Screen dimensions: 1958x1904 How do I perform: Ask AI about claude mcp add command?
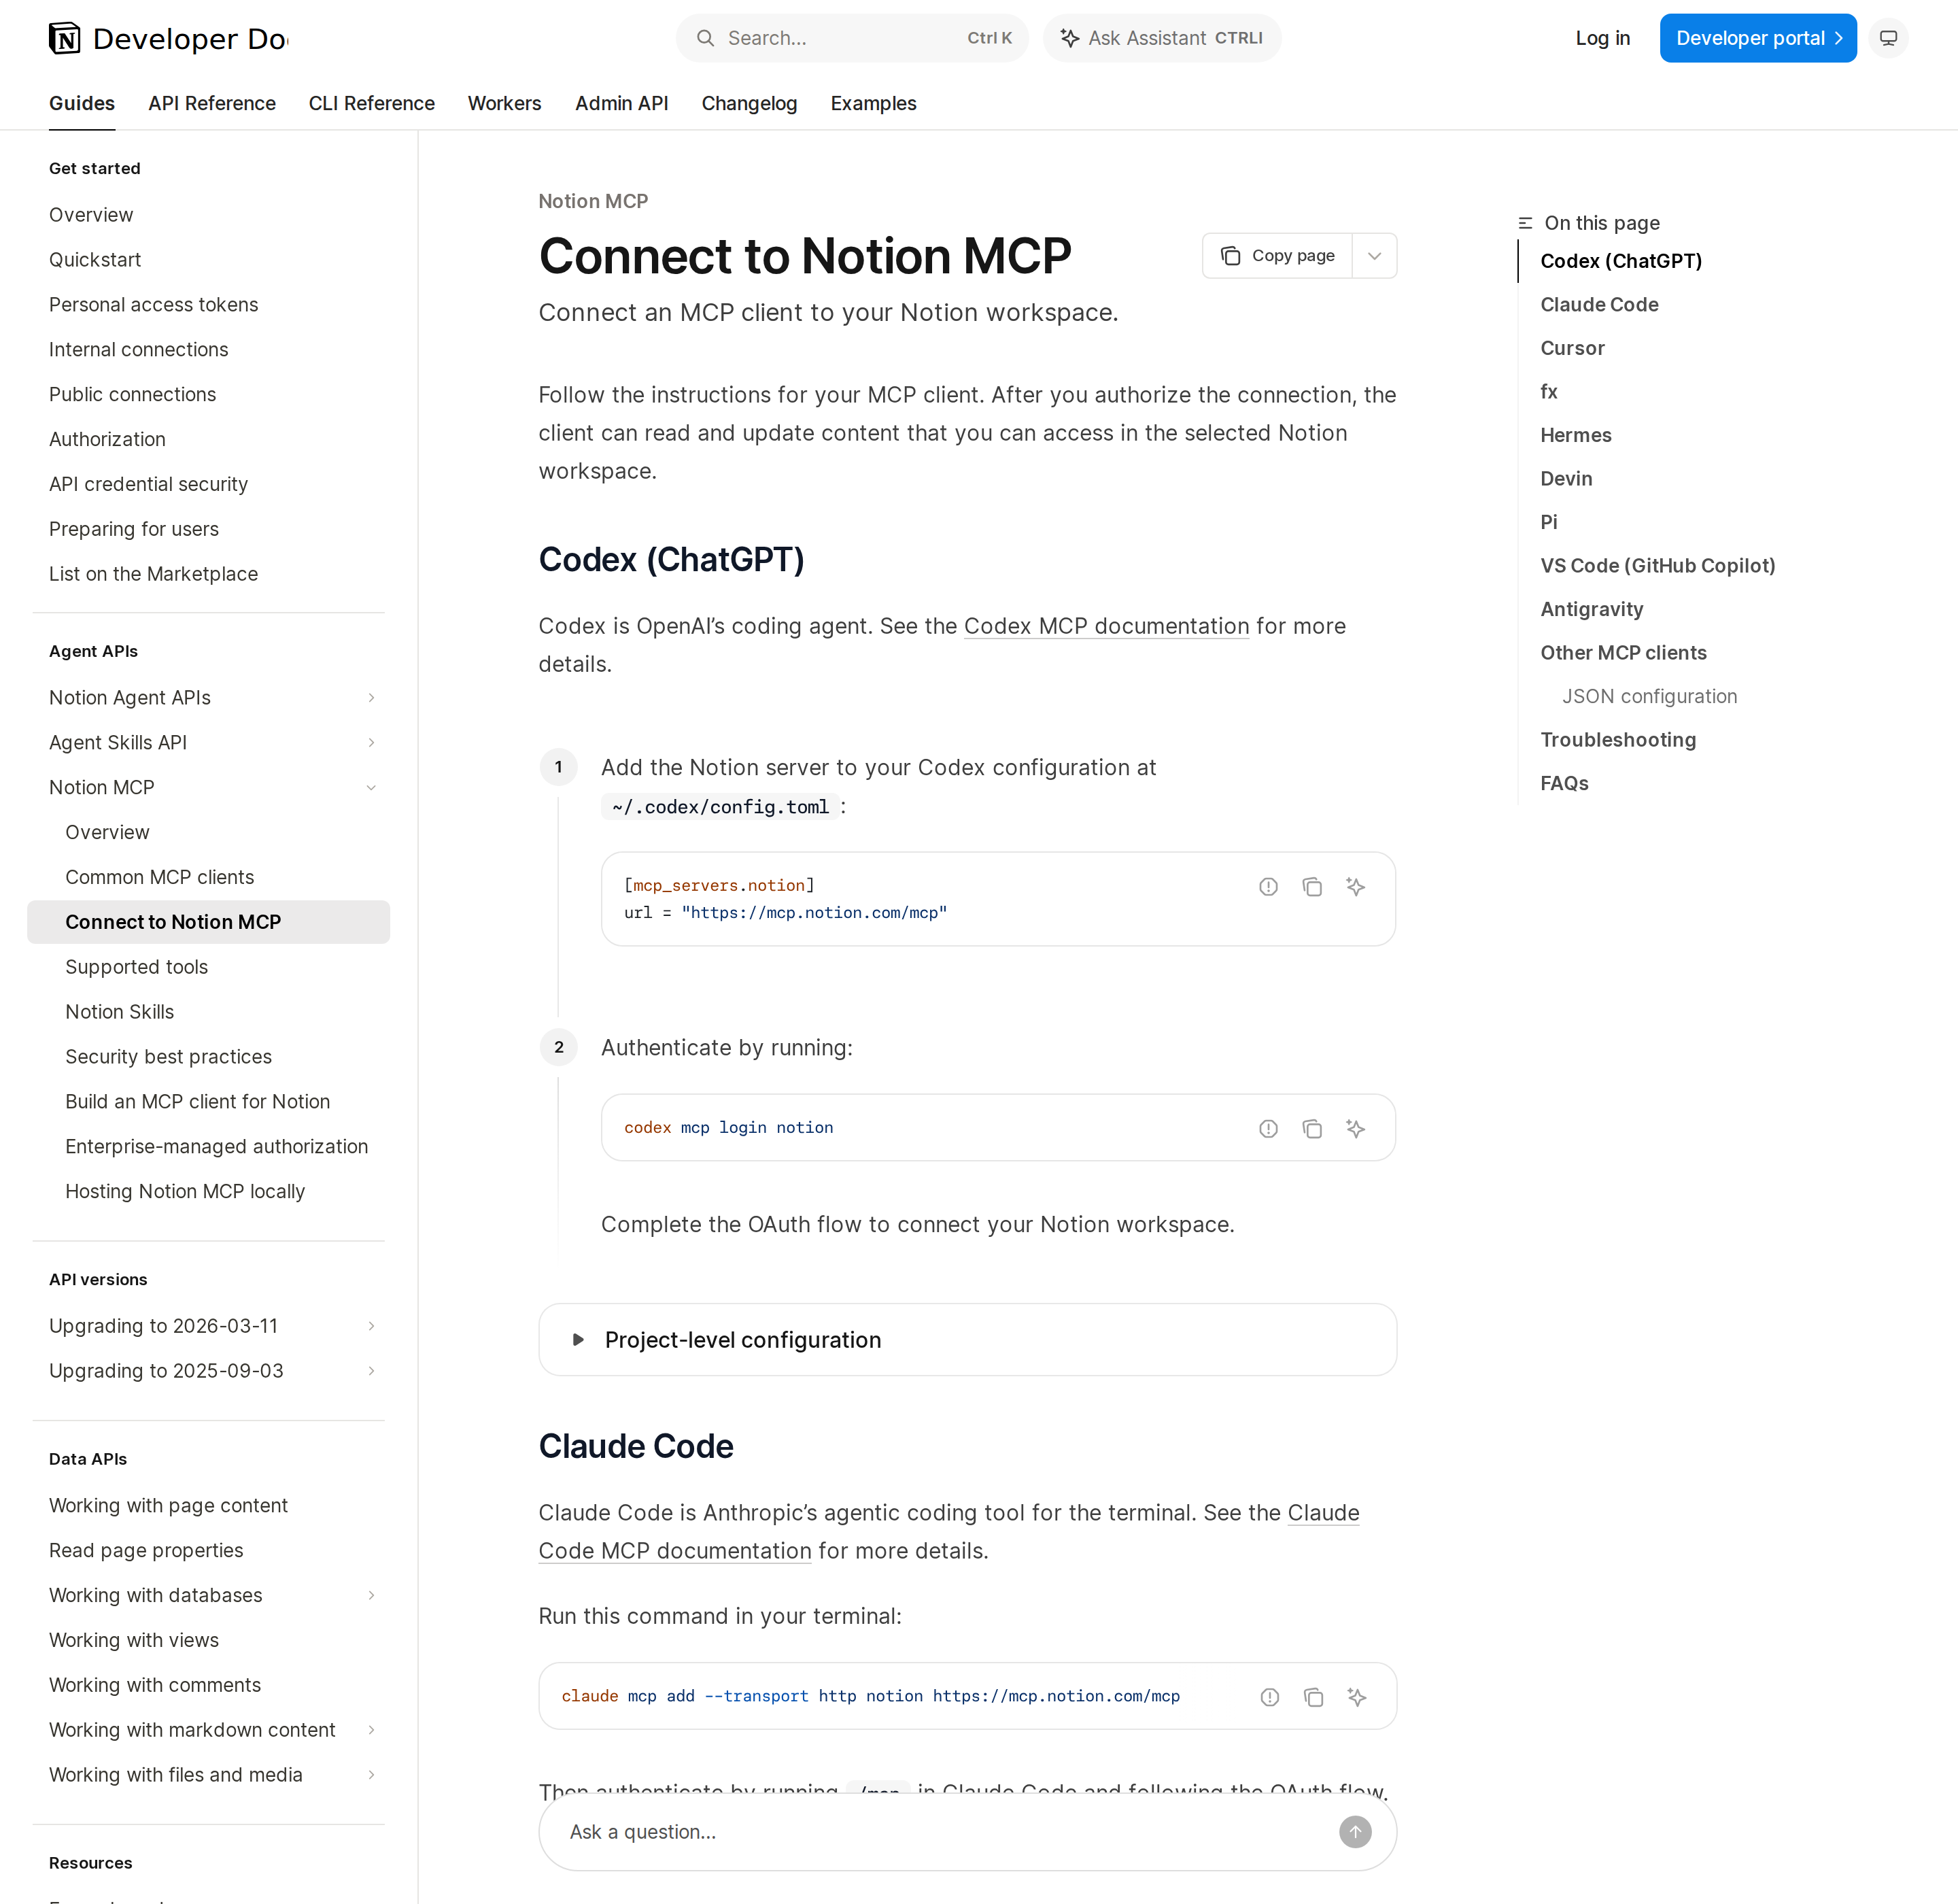(x=1356, y=1697)
